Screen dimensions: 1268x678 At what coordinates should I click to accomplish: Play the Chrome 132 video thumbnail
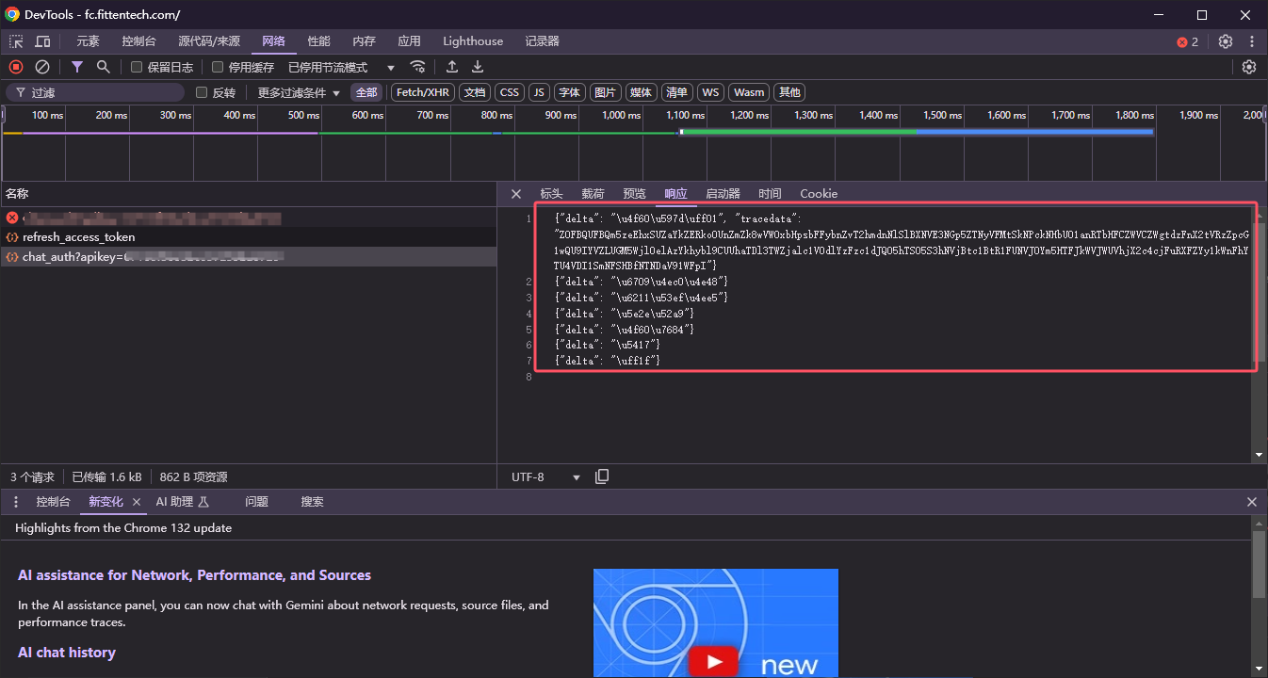pos(714,662)
